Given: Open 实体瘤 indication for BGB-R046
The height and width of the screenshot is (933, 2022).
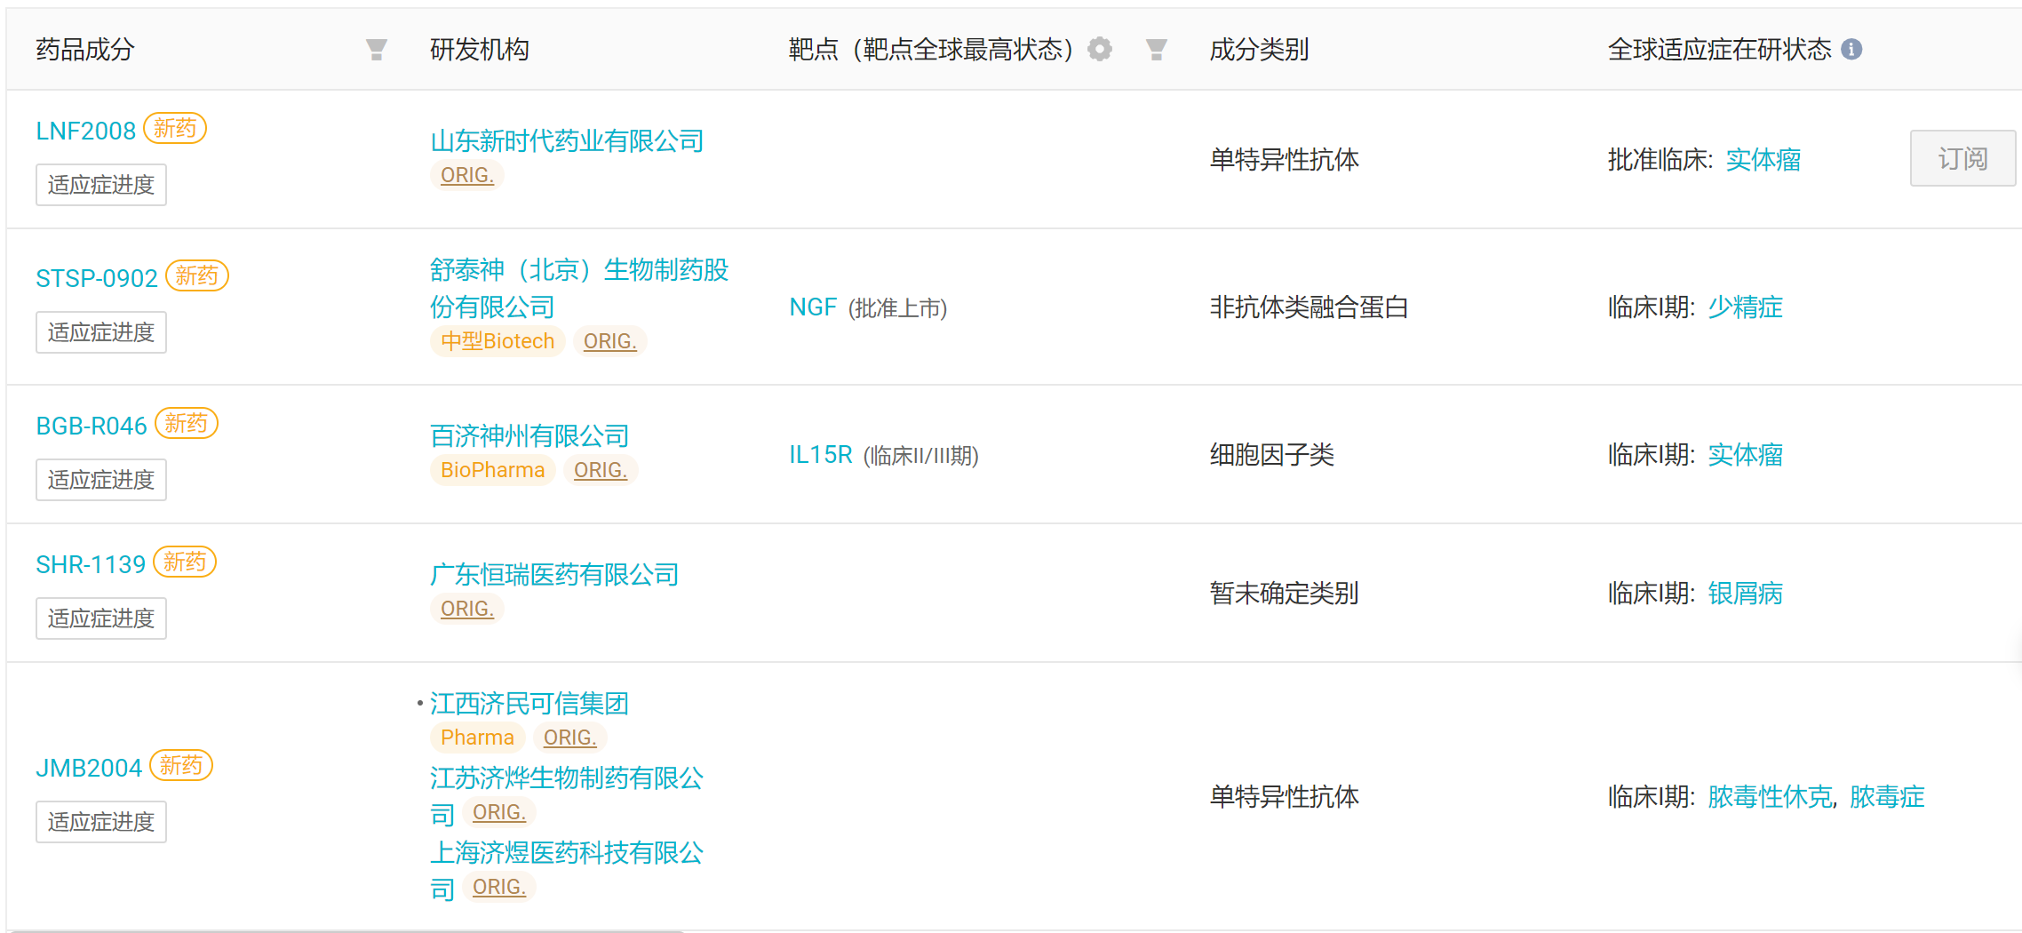Looking at the screenshot, I should click(1745, 455).
